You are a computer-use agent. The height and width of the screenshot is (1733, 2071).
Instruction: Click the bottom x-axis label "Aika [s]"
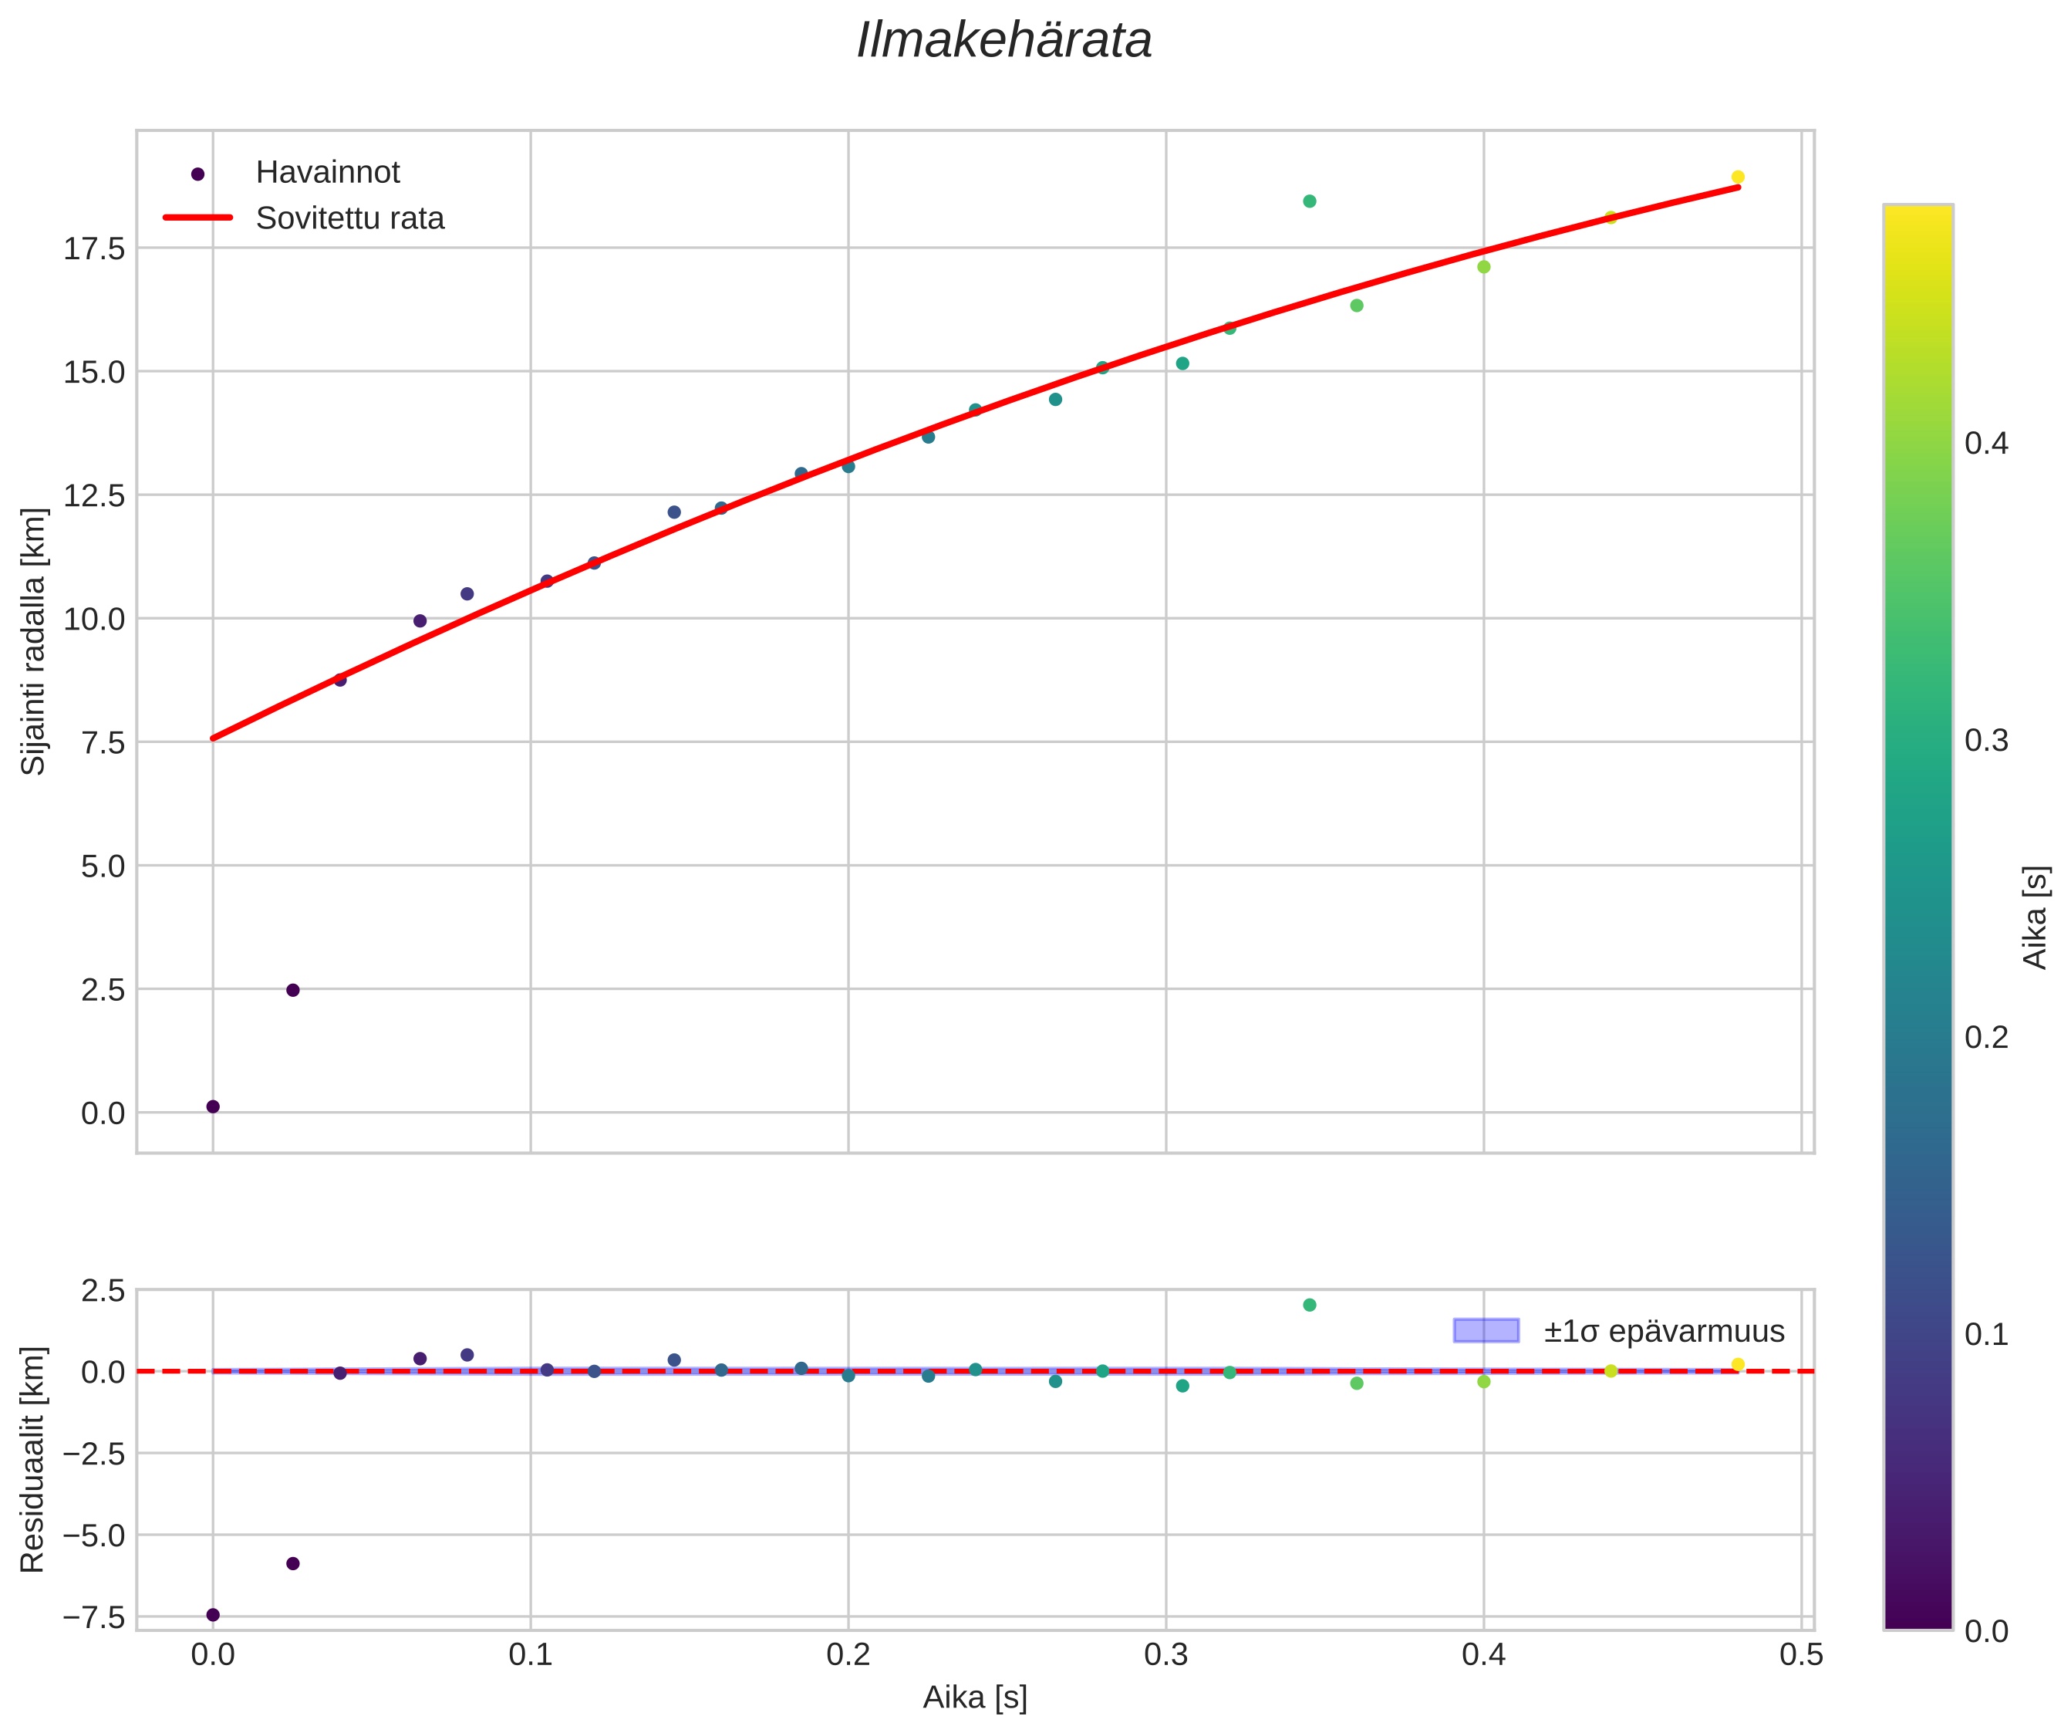tap(974, 1698)
